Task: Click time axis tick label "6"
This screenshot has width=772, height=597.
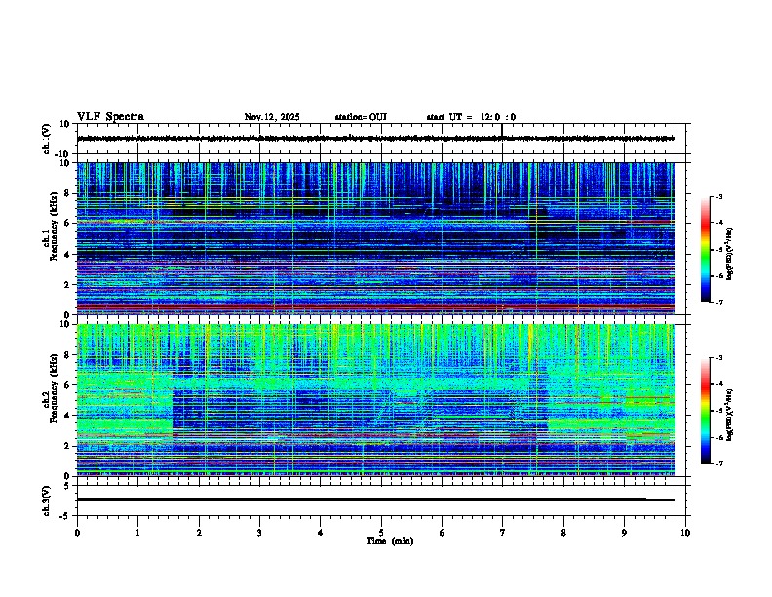Action: tap(442, 533)
